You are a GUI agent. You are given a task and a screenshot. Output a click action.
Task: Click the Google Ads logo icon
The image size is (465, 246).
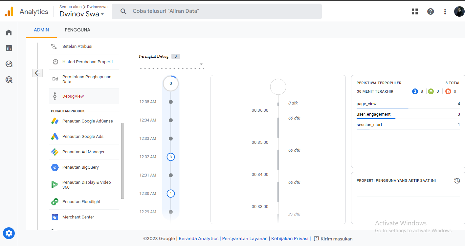pyautogui.click(x=55, y=136)
